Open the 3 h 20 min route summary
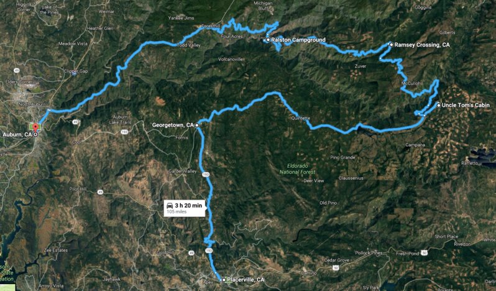 (x=185, y=208)
